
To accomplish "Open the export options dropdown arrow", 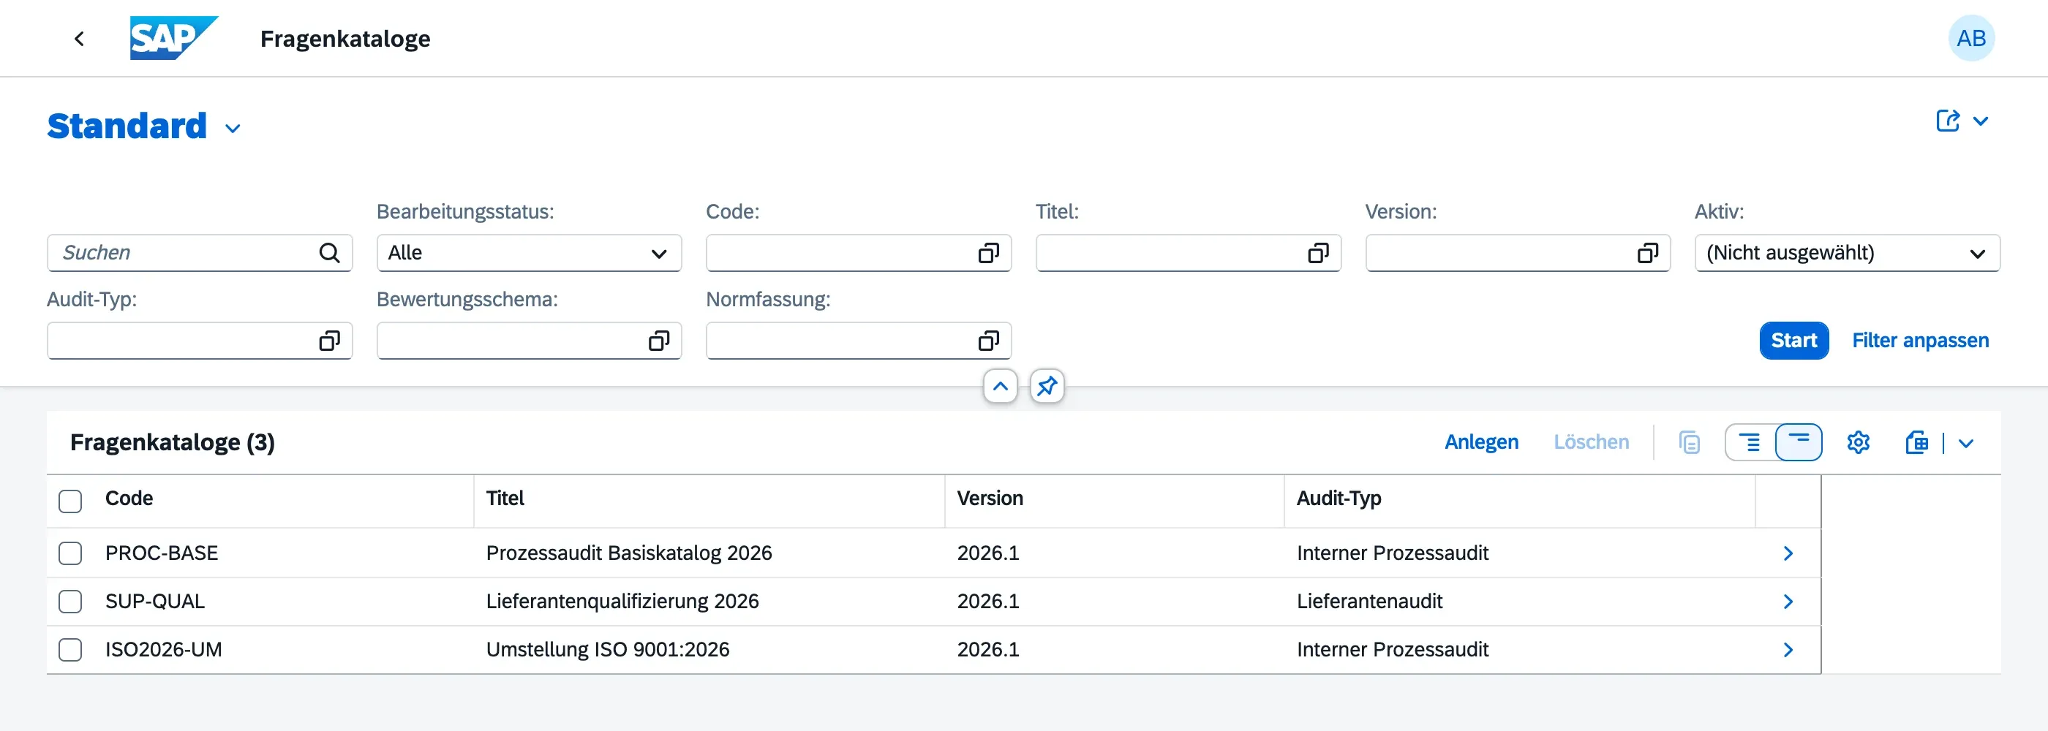I will [1966, 444].
